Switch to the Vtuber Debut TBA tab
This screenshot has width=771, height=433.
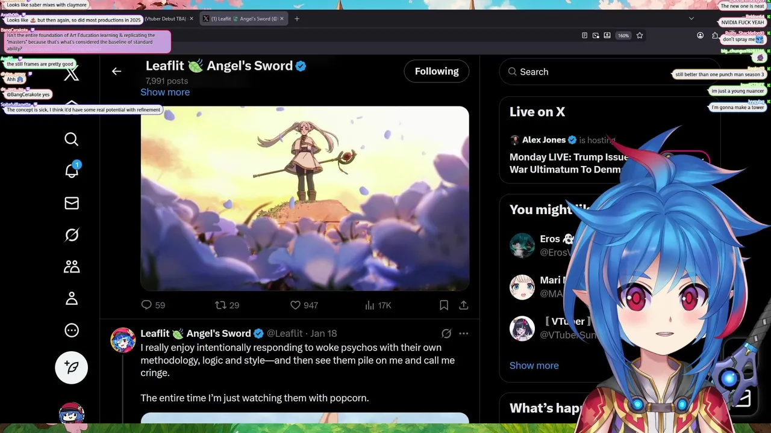point(166,19)
